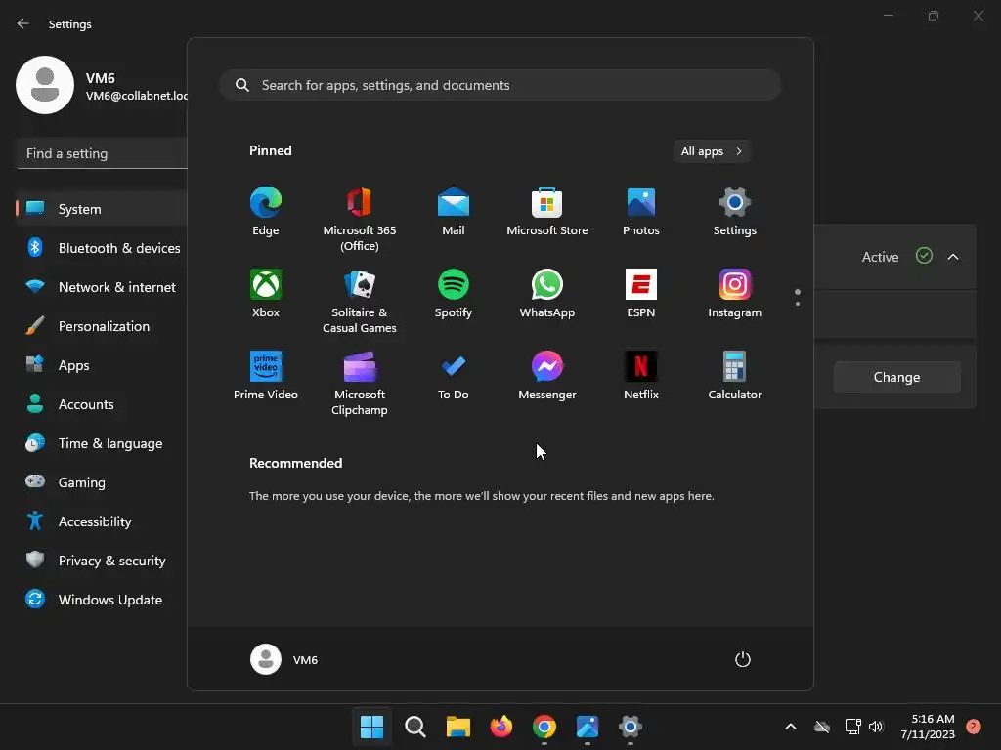Open the Mail app

(x=454, y=212)
